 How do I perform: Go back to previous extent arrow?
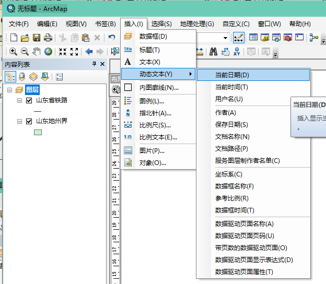[x=89, y=51]
